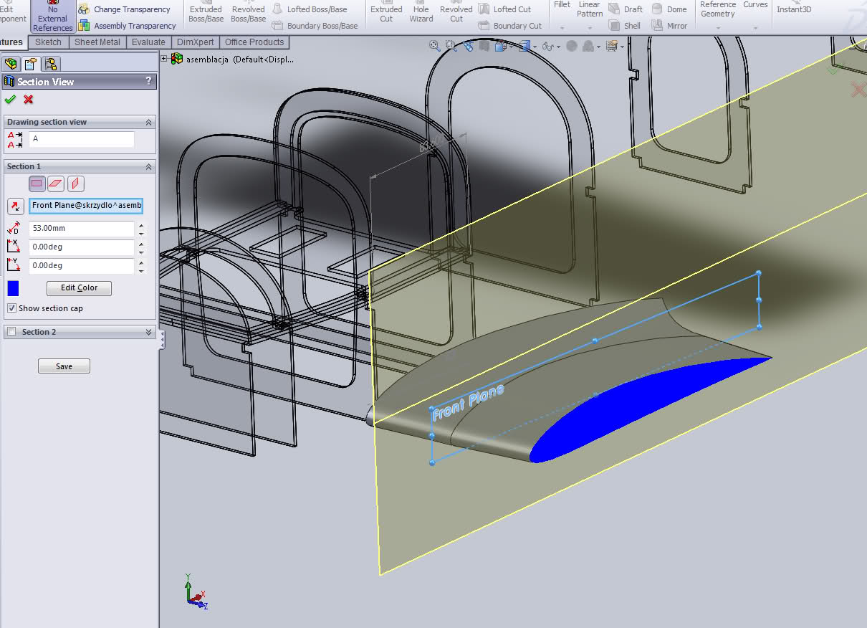
Task: Expand the asemblacja tree node
Action: (x=164, y=60)
